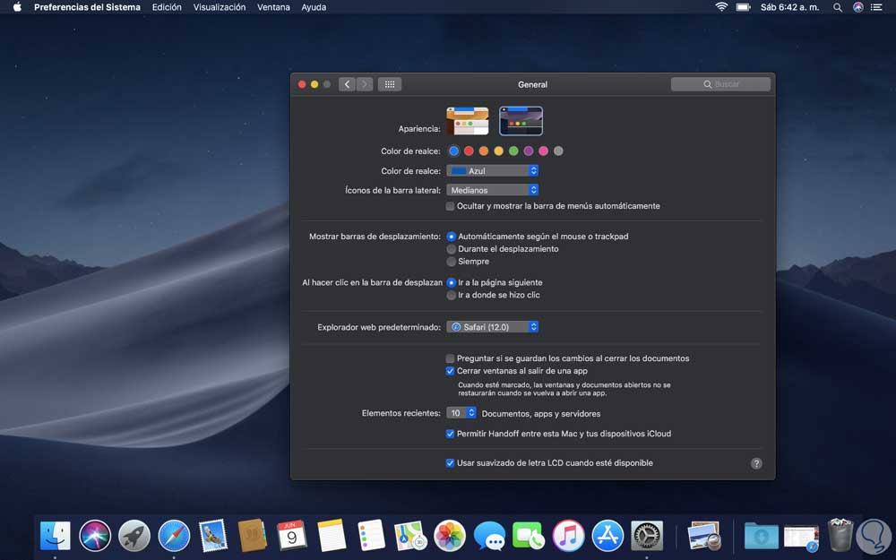Choose the graphite accent color
The image size is (896, 560).
pos(558,151)
